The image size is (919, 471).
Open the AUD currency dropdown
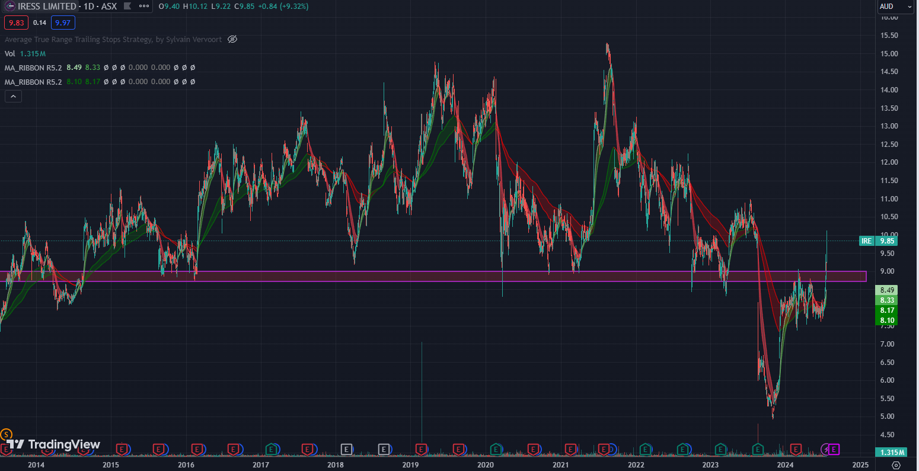coord(895,7)
